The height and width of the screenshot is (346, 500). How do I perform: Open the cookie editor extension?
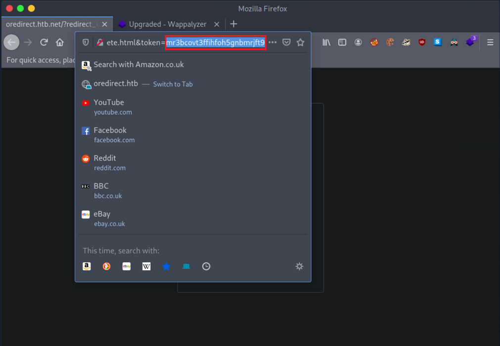pos(390,43)
